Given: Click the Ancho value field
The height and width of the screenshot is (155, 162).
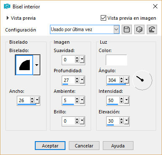Looking at the screenshot, I should click(x=24, y=100).
